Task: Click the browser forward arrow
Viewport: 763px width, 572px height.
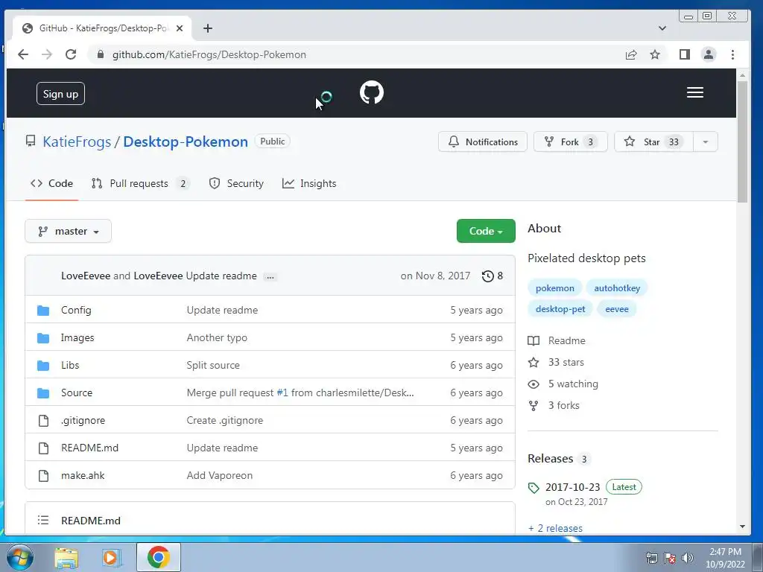Action: [47, 54]
